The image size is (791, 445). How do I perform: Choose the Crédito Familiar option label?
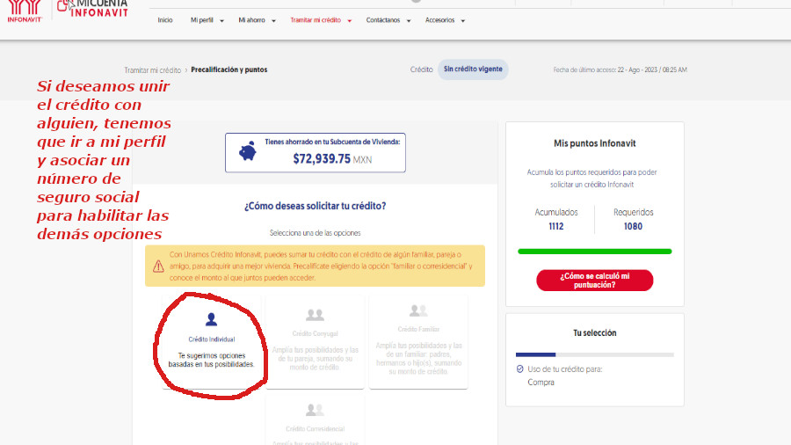coord(418,329)
